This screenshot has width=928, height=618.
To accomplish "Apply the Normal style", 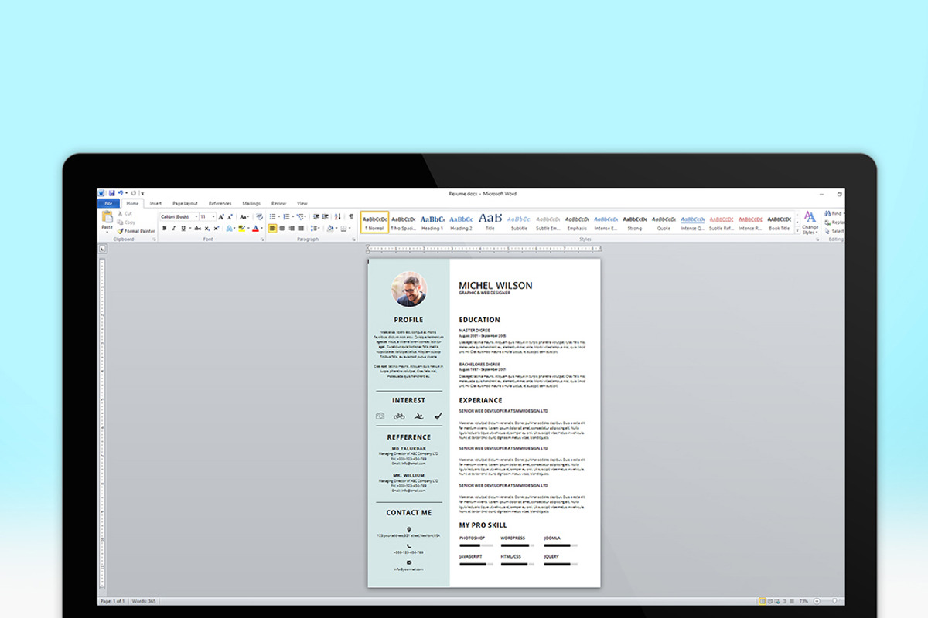I will point(374,222).
